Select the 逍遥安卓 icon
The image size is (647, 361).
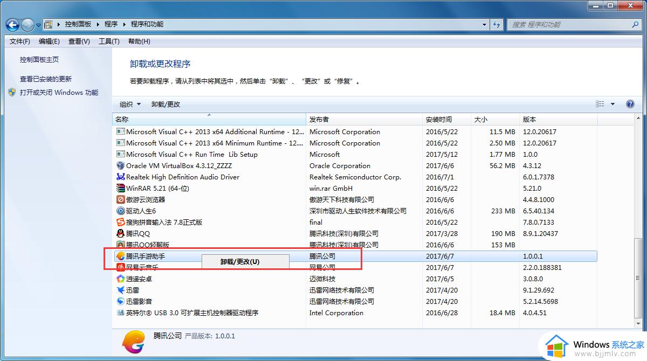(x=121, y=279)
